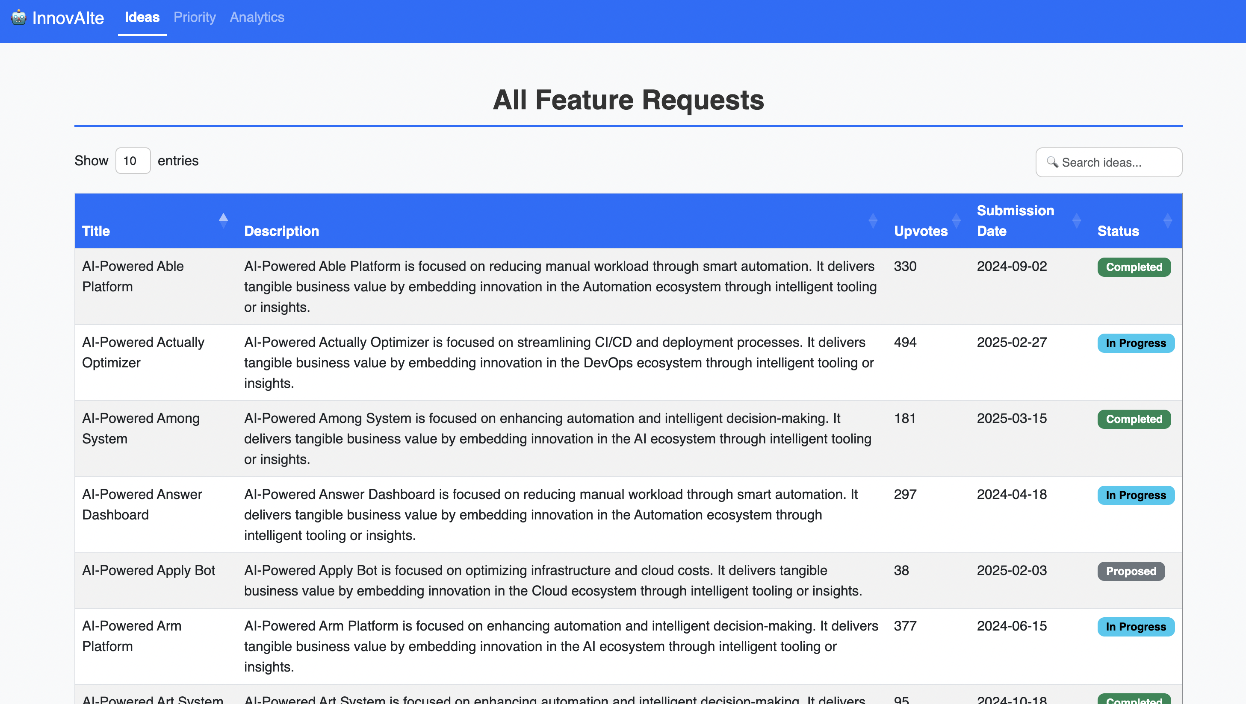Image resolution: width=1246 pixels, height=704 pixels.
Task: Select the AI-Powered Among System title
Action: point(140,428)
